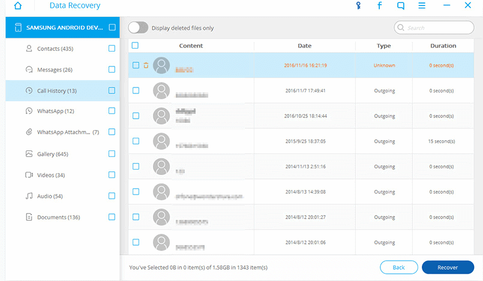Screen dimensions: 483x281
Task: Select the Call History (13) category
Action: coord(62,90)
